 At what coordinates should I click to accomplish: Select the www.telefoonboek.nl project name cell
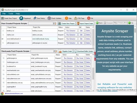point(19,39)
